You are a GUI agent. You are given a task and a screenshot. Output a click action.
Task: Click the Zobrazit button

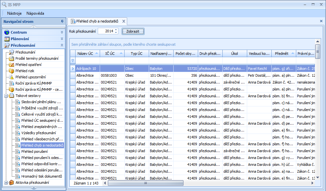pyautogui.click(x=133, y=31)
